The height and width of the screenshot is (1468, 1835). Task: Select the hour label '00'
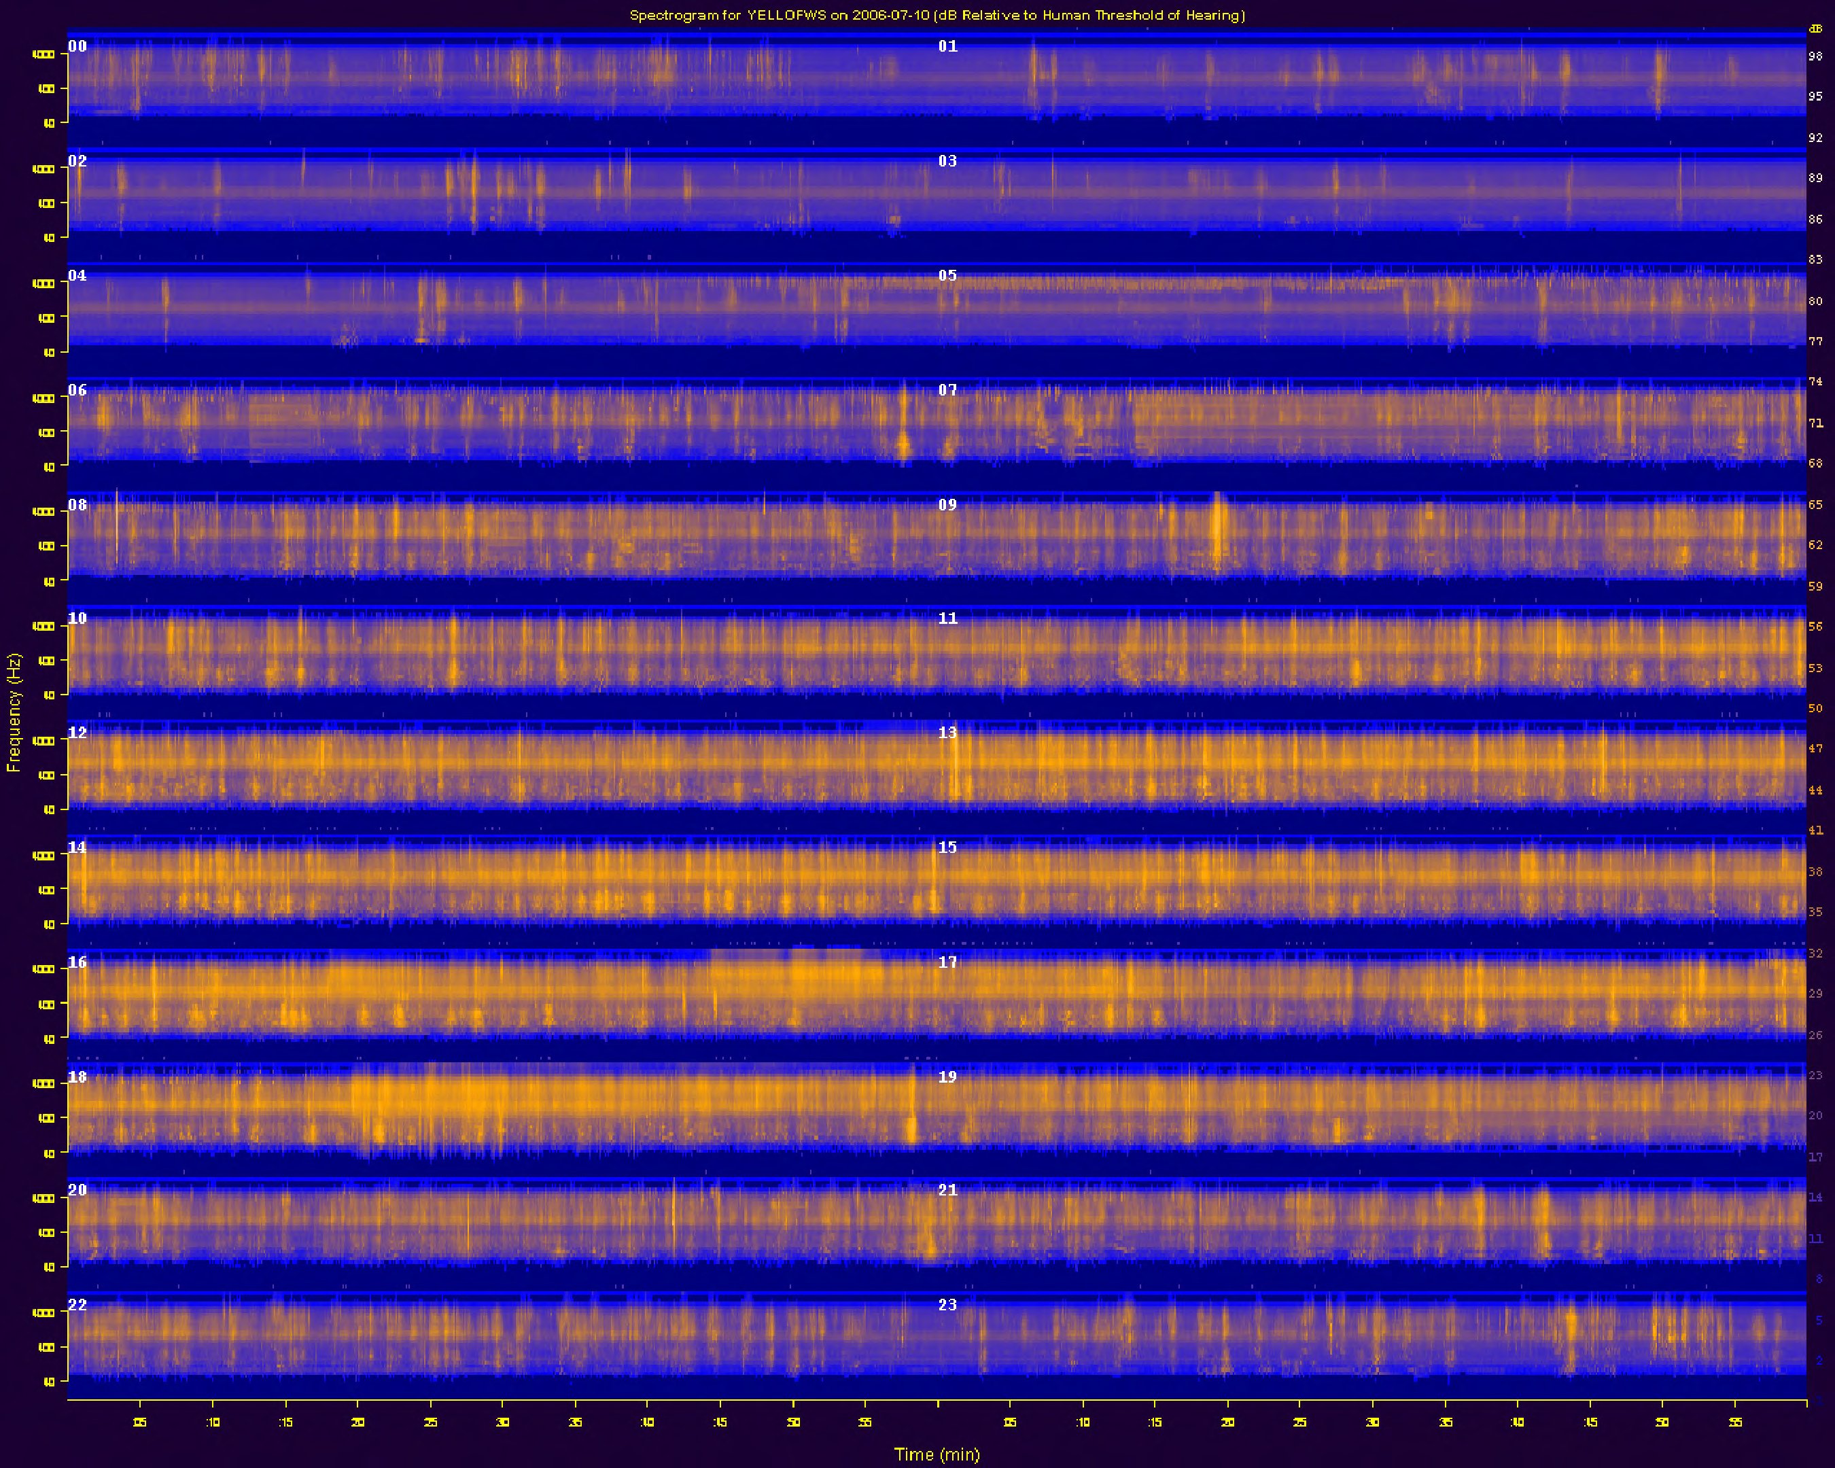tap(77, 47)
